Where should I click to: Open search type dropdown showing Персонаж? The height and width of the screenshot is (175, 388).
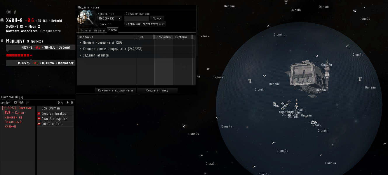[x=110, y=18]
